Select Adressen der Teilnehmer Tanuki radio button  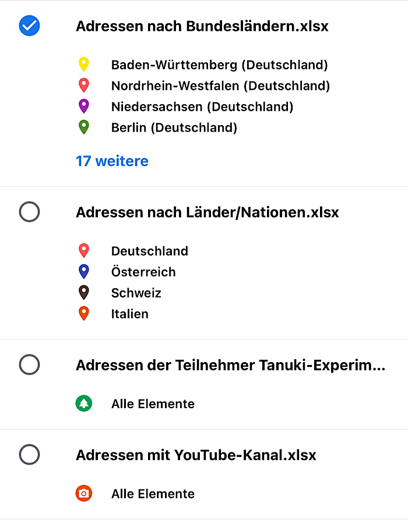coord(30,365)
